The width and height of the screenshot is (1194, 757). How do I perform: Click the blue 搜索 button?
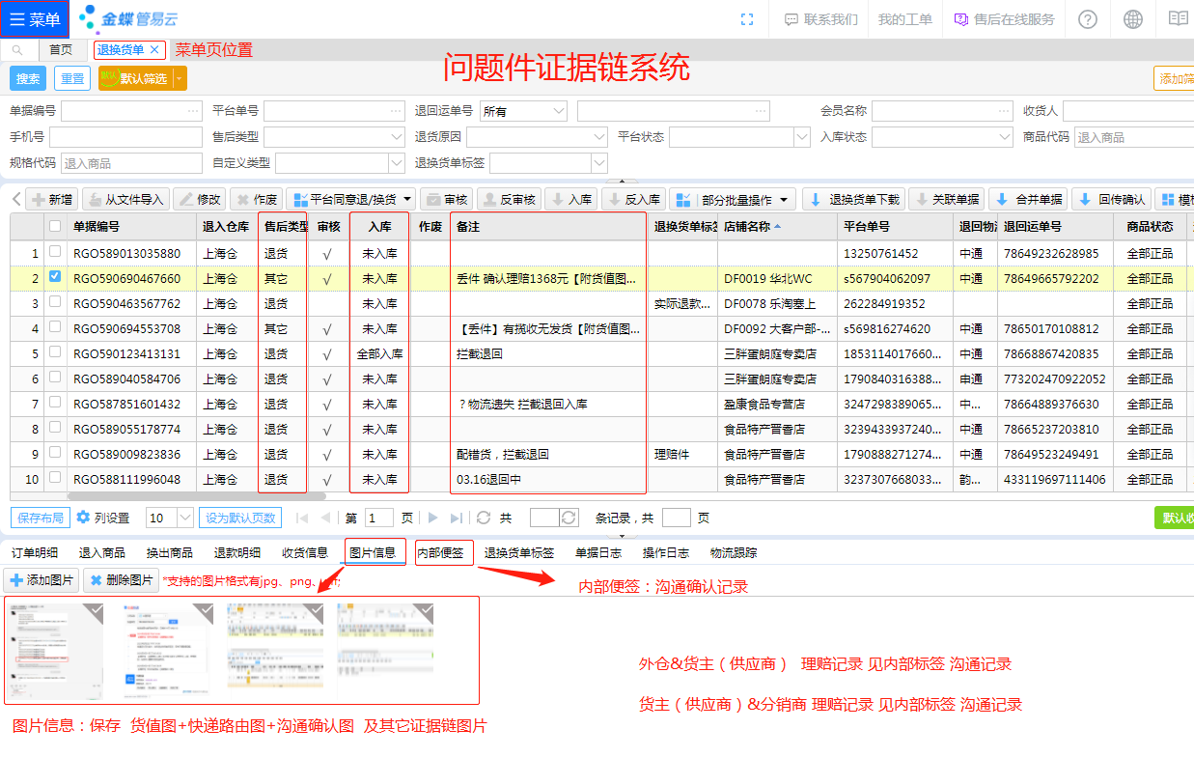(x=28, y=79)
